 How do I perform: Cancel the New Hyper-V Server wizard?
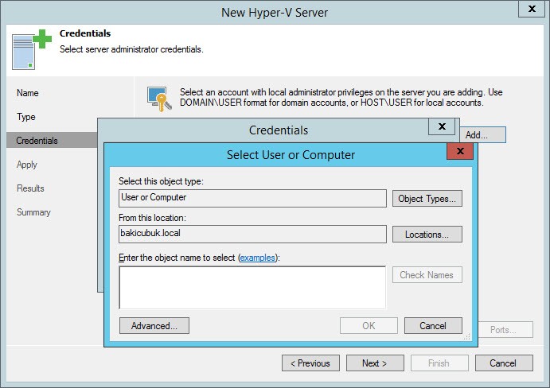[504, 363]
